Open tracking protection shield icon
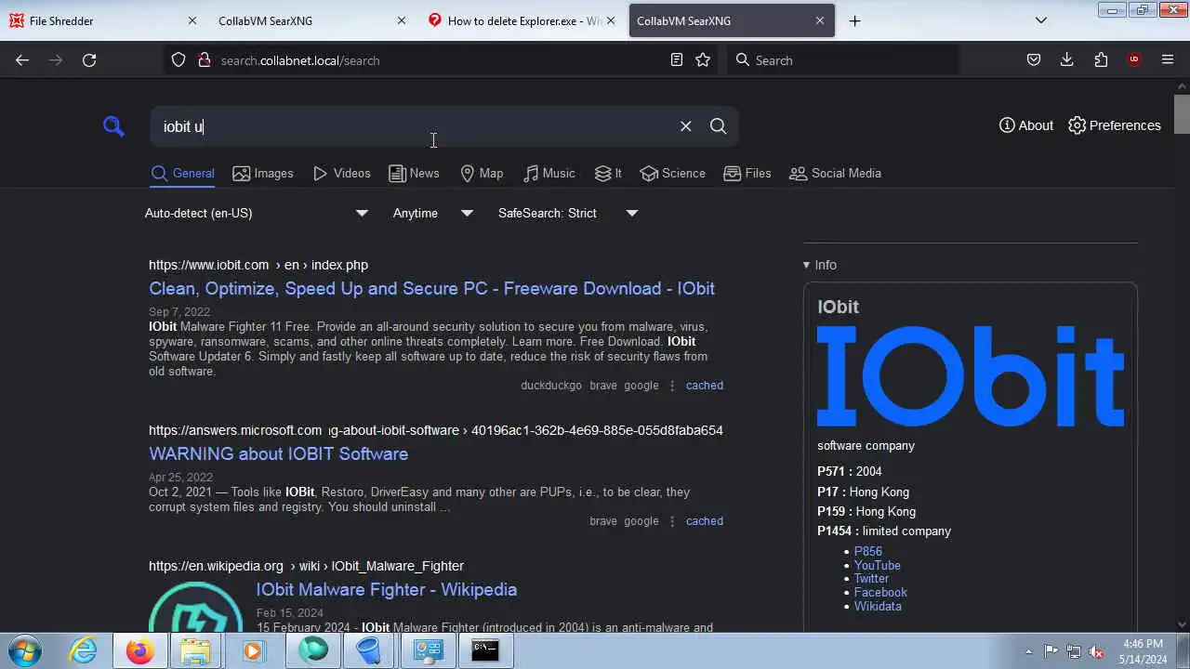Viewport: 1190px width, 669px height. coord(178,60)
